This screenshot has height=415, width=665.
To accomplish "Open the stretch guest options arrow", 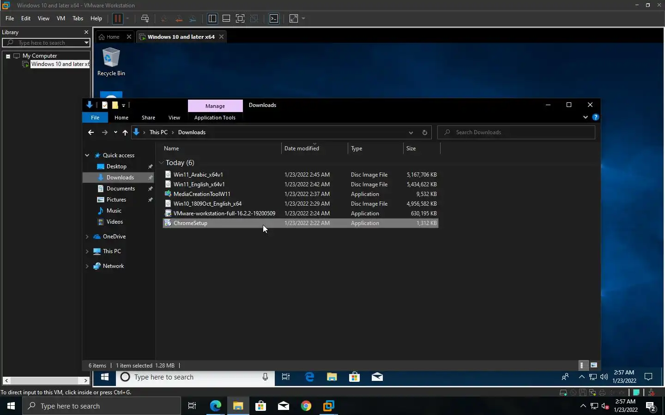I will coord(303,18).
